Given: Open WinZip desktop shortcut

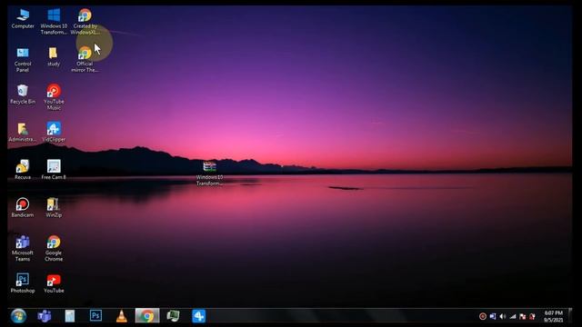Looking at the screenshot, I should click(x=54, y=208).
